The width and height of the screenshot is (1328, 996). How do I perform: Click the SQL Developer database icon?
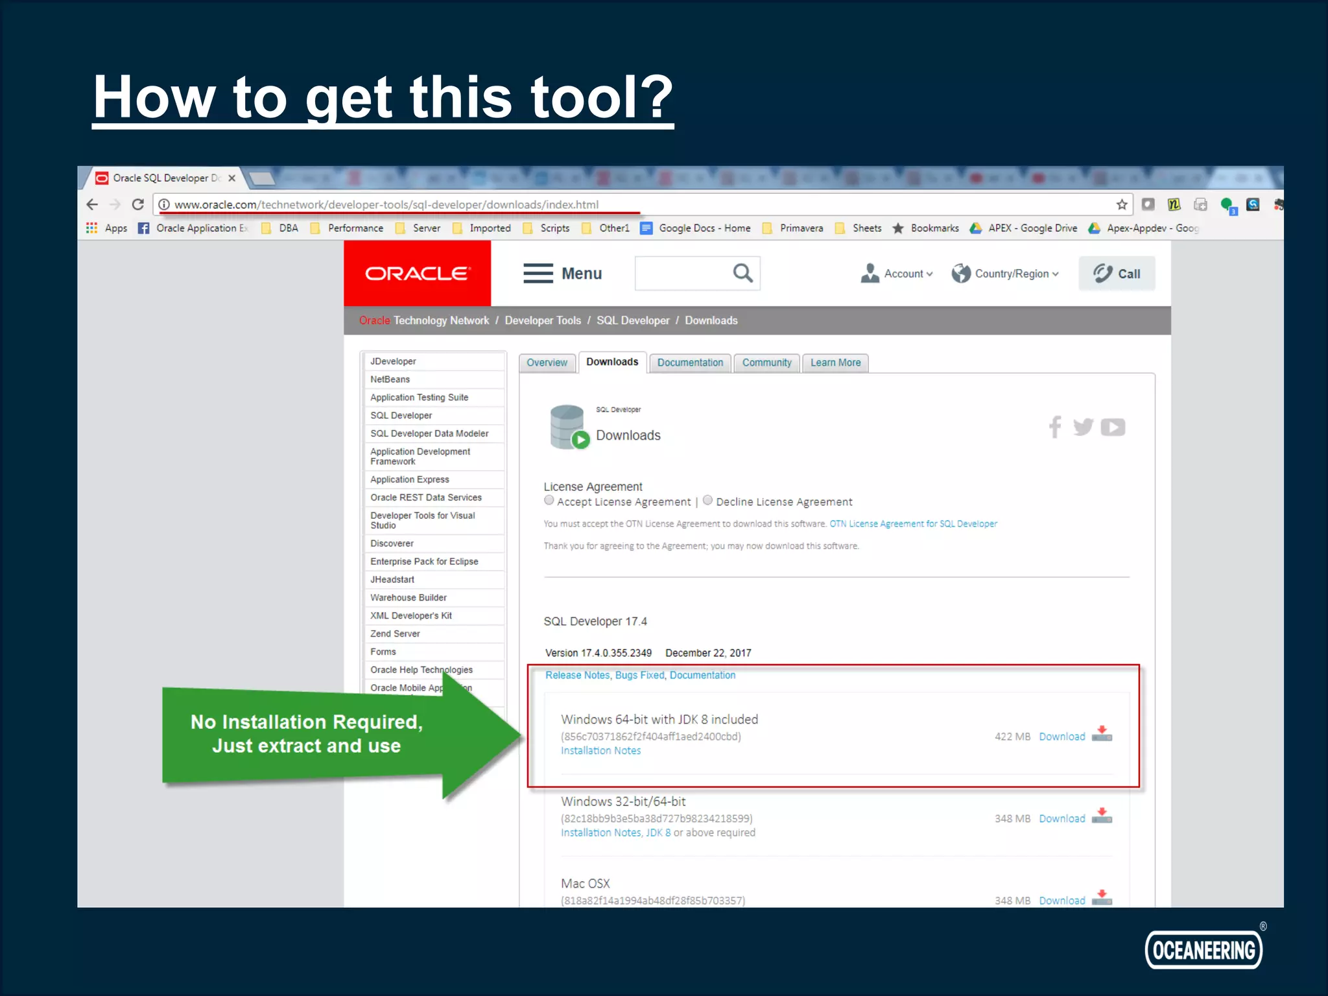569,427
